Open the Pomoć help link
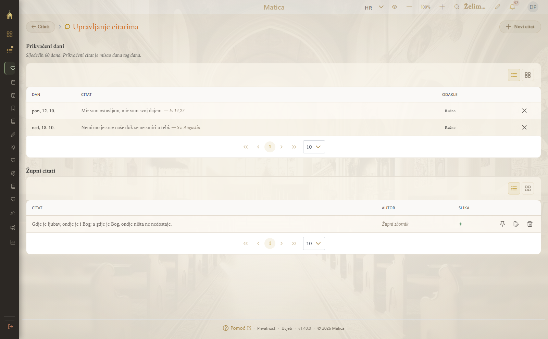548x339 pixels. click(x=237, y=328)
